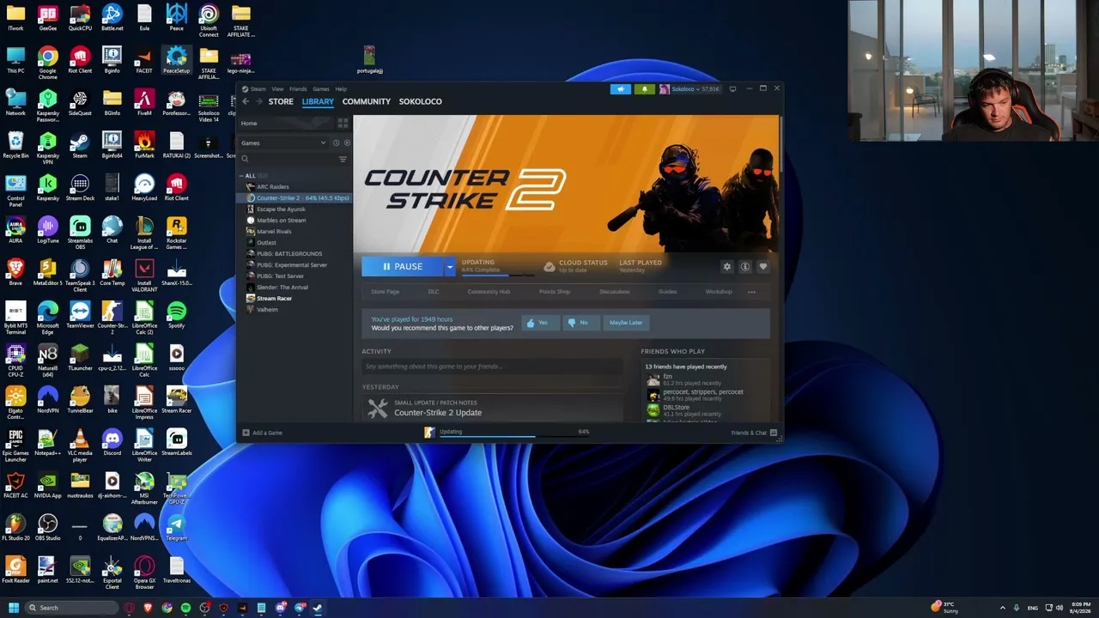Add Counter-Strike 2 to favorites heart
The height and width of the screenshot is (618, 1099).
(x=763, y=267)
